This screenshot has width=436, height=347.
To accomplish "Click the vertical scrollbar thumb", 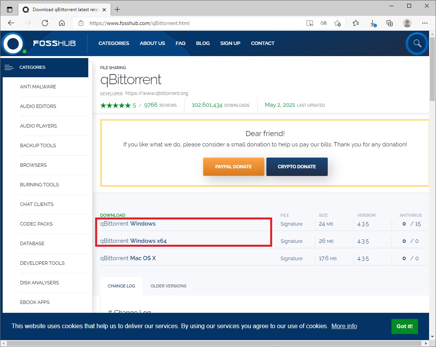I will [433, 69].
